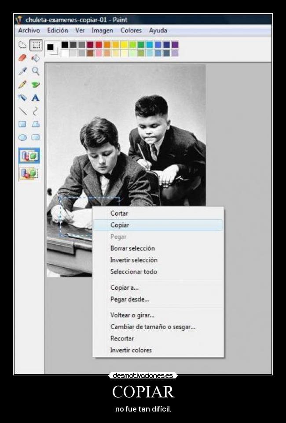Pick the pink swatch in bottom row

pos(99,53)
